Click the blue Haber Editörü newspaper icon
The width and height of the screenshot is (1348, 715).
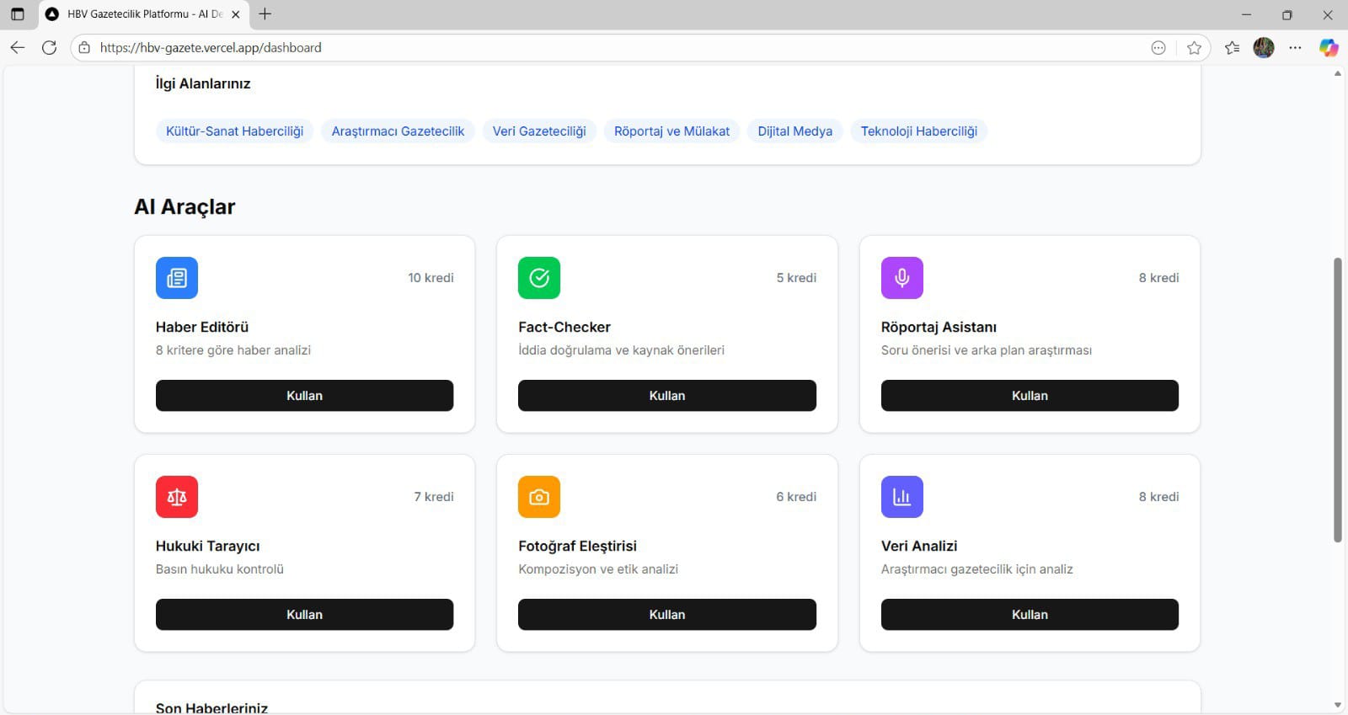(177, 278)
